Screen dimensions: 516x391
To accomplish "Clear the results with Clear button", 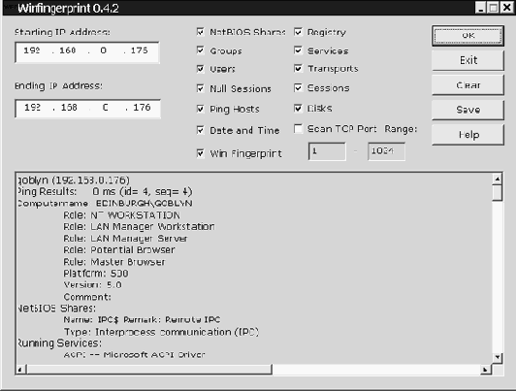I will click(468, 85).
